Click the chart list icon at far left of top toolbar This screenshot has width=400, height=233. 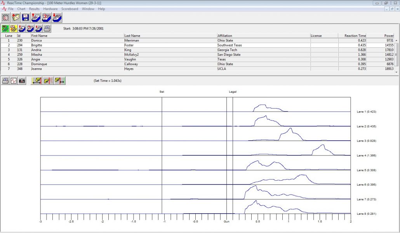pyautogui.click(x=6, y=17)
